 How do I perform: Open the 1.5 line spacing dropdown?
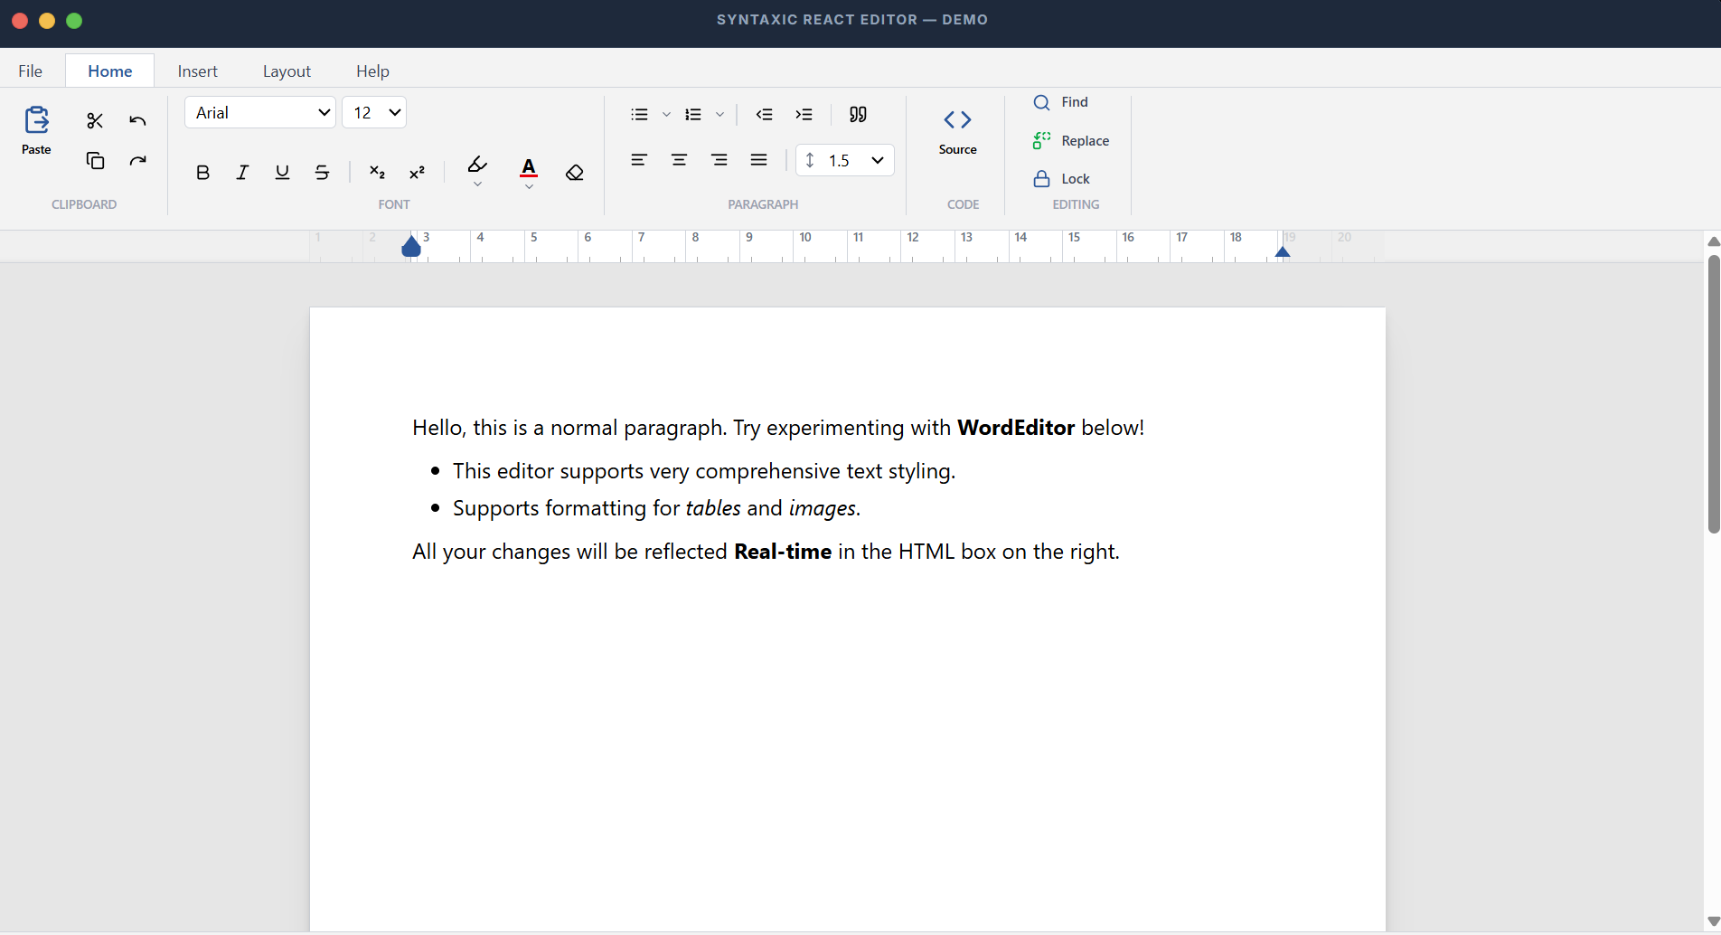pyautogui.click(x=845, y=160)
